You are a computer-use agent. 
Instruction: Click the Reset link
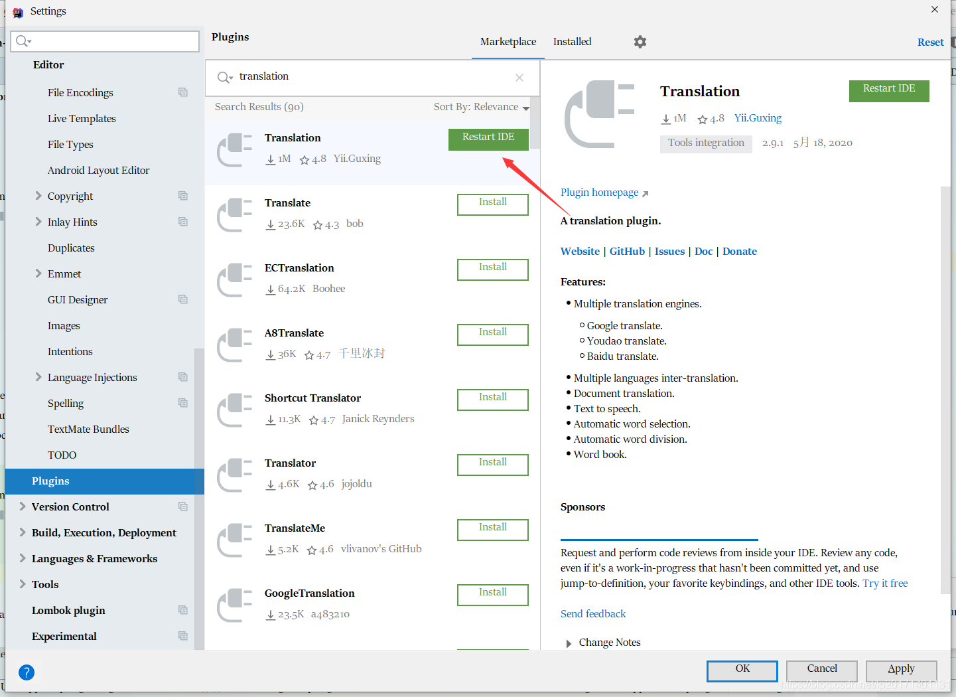930,42
